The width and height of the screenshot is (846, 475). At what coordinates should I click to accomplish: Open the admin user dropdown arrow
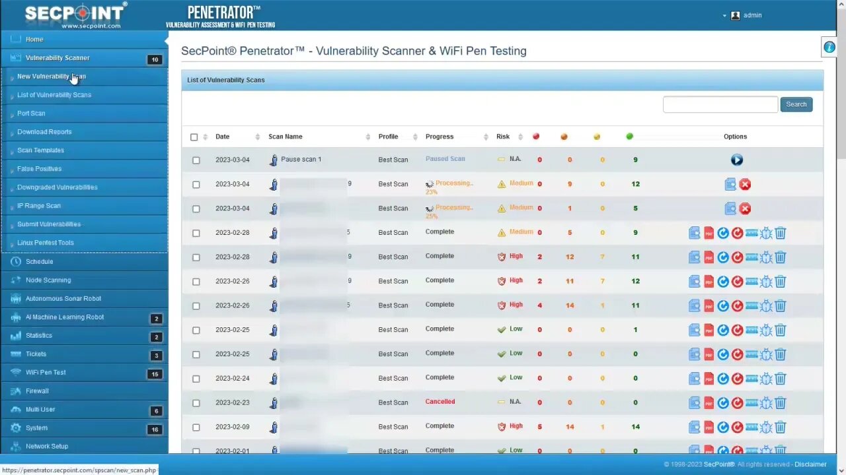(724, 16)
